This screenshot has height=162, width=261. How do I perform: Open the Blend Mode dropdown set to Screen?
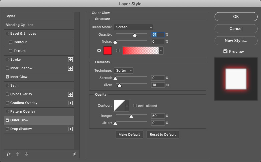click(133, 27)
